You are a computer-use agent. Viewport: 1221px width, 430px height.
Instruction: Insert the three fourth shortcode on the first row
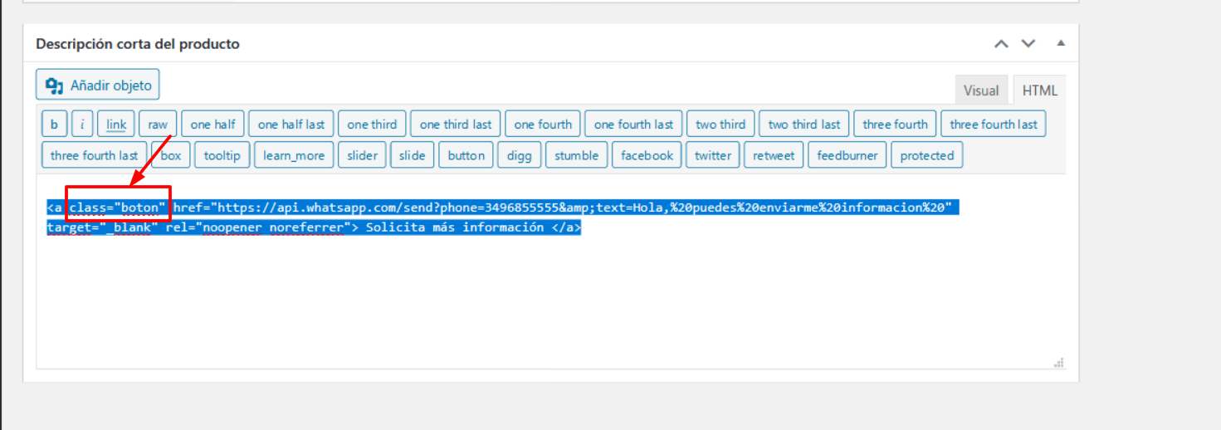coord(895,125)
